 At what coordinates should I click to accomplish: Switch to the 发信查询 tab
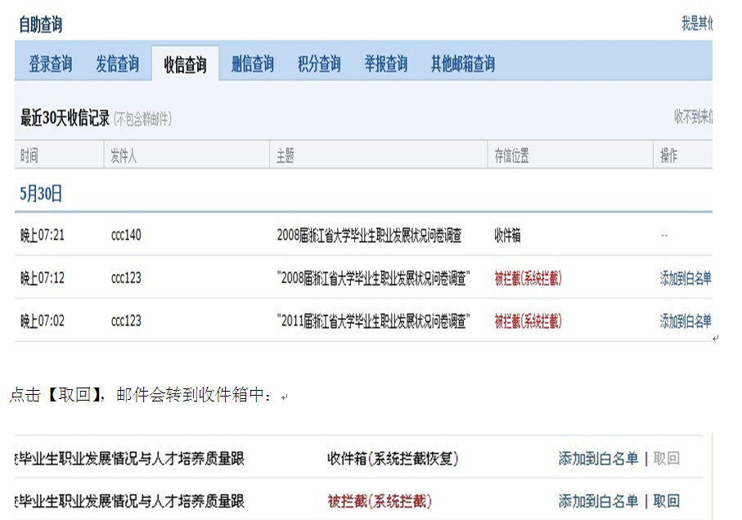pyautogui.click(x=117, y=64)
